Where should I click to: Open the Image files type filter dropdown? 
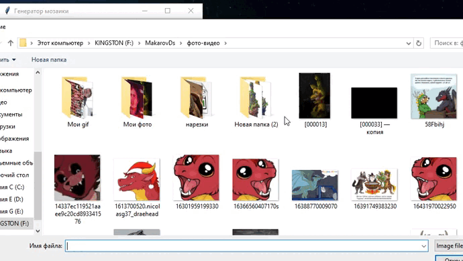(x=449, y=246)
